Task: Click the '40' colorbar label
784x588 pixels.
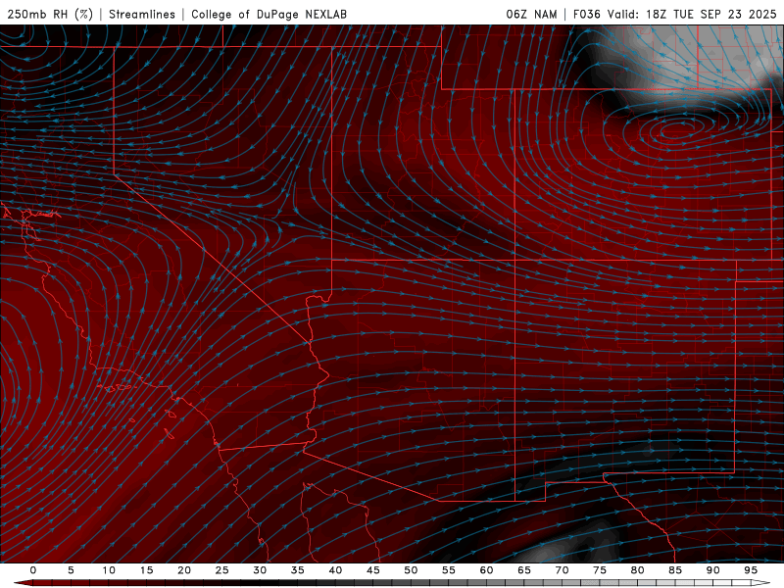Action: pos(335,570)
